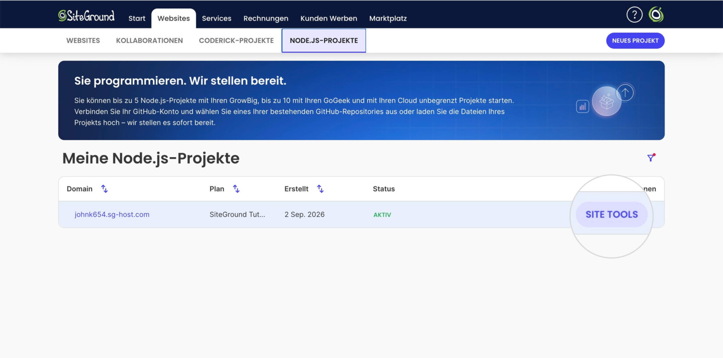Open the johnk654.sg-host.com domain link

point(112,214)
